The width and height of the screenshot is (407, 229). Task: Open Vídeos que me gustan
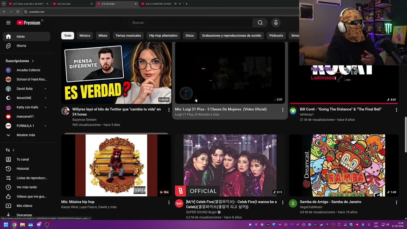(26, 196)
